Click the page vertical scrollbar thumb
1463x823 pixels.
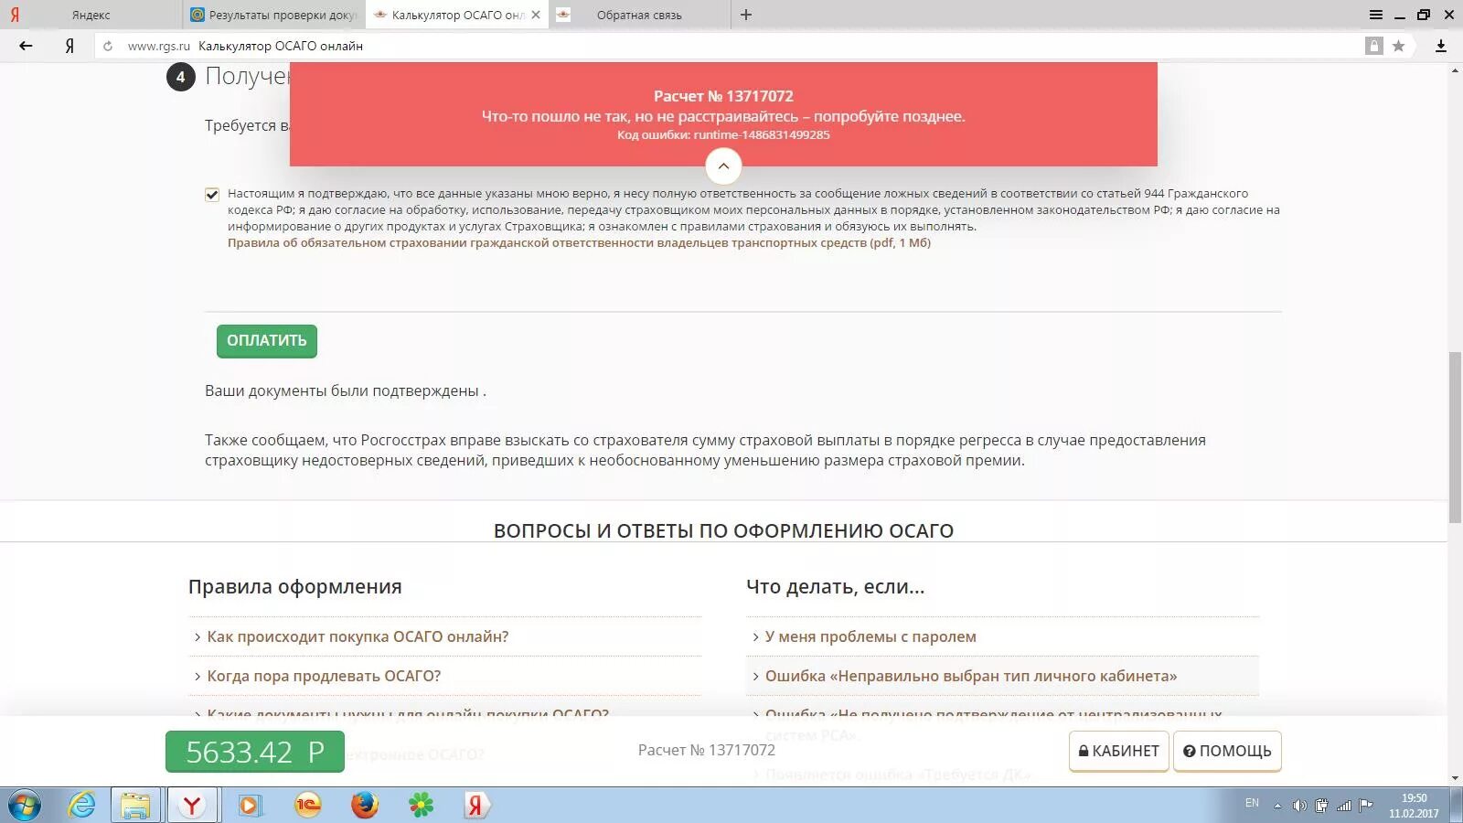pyautogui.click(x=1455, y=437)
